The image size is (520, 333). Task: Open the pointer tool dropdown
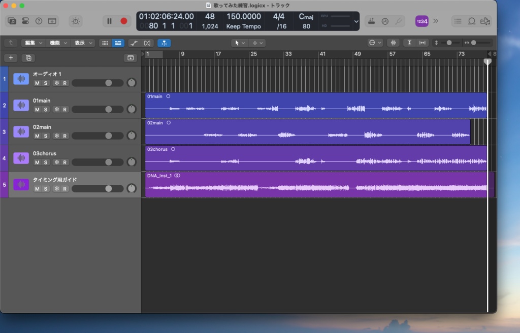point(240,43)
